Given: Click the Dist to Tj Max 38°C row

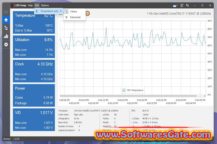Looking at the screenshot, I should tap(34, 31).
